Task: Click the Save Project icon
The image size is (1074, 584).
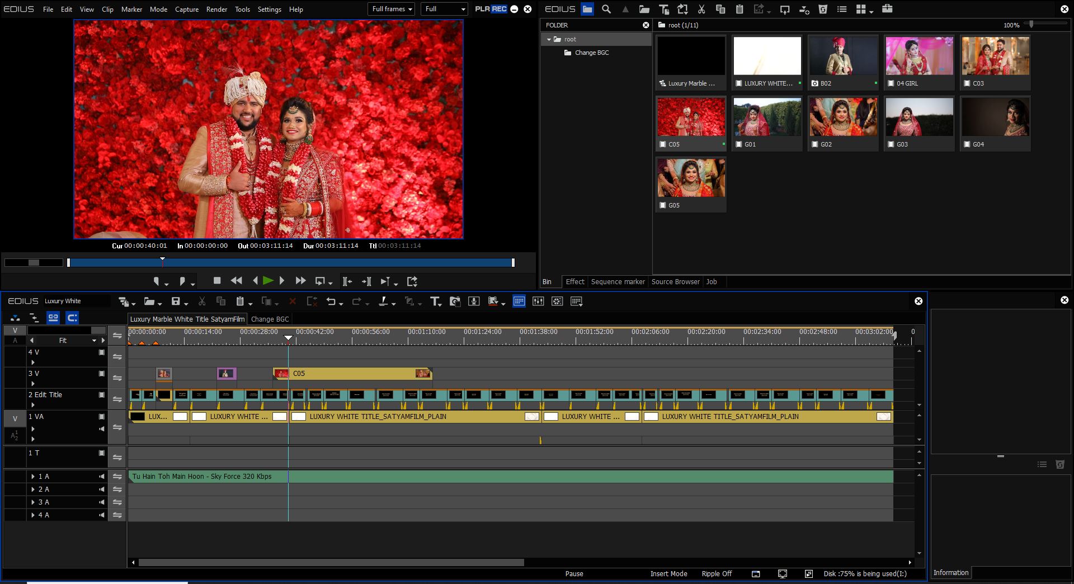Action: (176, 302)
